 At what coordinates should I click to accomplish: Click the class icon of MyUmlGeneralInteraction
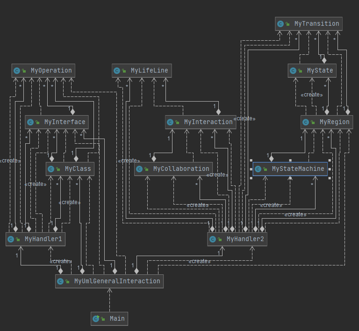[x=60, y=281]
